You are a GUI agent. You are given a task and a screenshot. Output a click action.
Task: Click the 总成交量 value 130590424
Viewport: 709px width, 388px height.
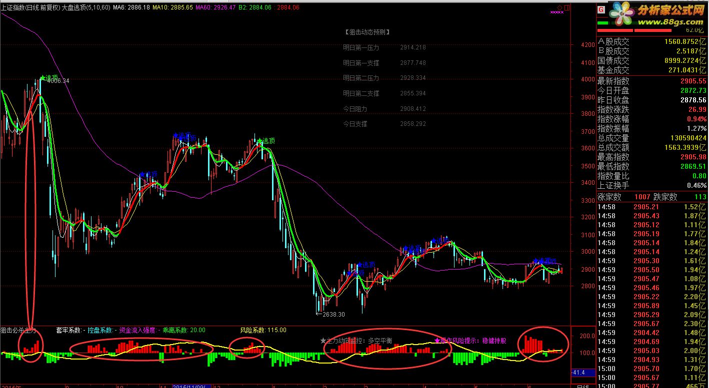(688, 138)
